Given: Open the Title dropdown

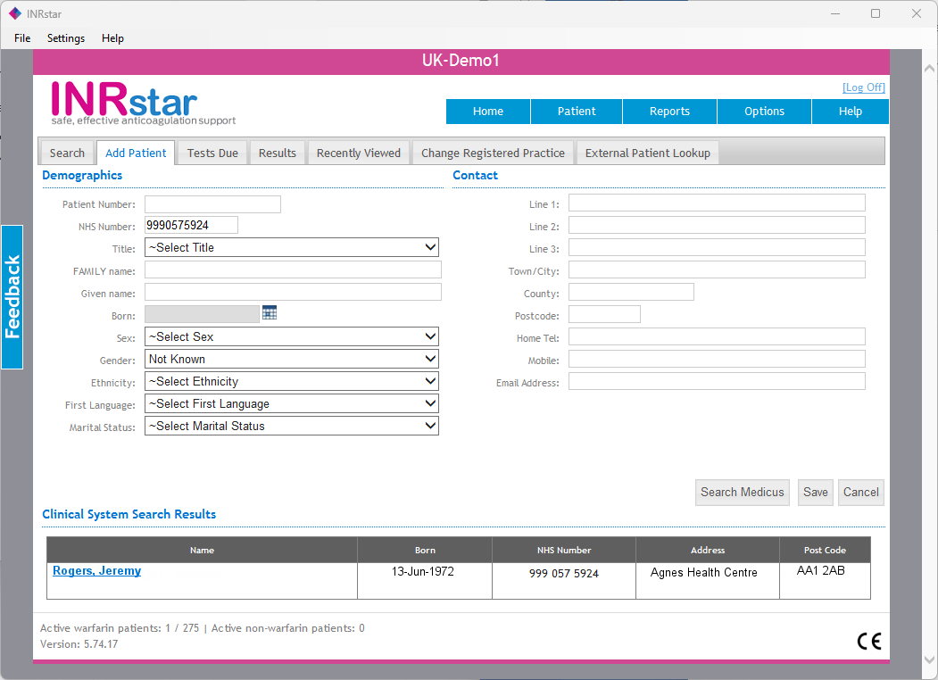Looking at the screenshot, I should point(291,247).
